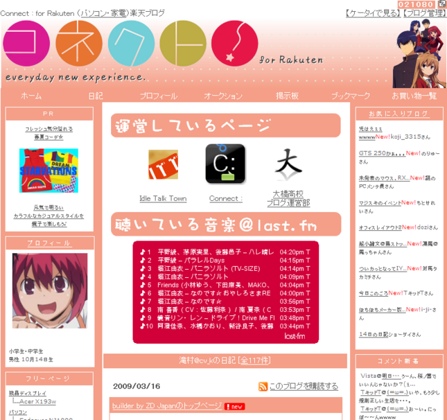This screenshot has width=447, height=420.
Task: Click the STARVATIONS colorful clothing ad image
Action: pos(49,170)
